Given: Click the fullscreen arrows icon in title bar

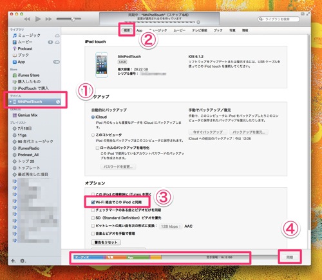Looking at the screenshot, I should click(x=308, y=14).
